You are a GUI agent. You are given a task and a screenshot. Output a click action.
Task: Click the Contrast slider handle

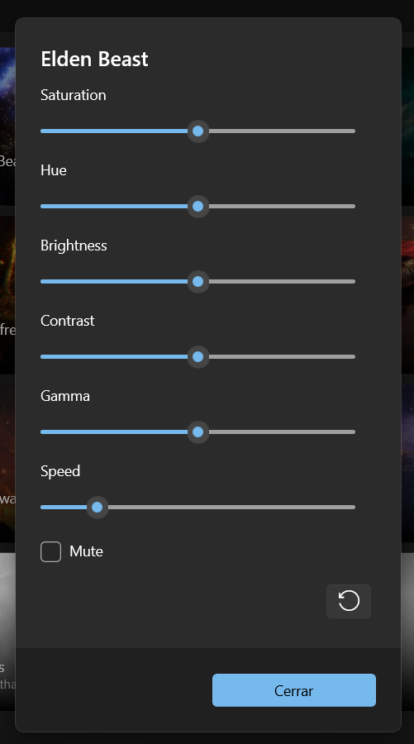(197, 357)
